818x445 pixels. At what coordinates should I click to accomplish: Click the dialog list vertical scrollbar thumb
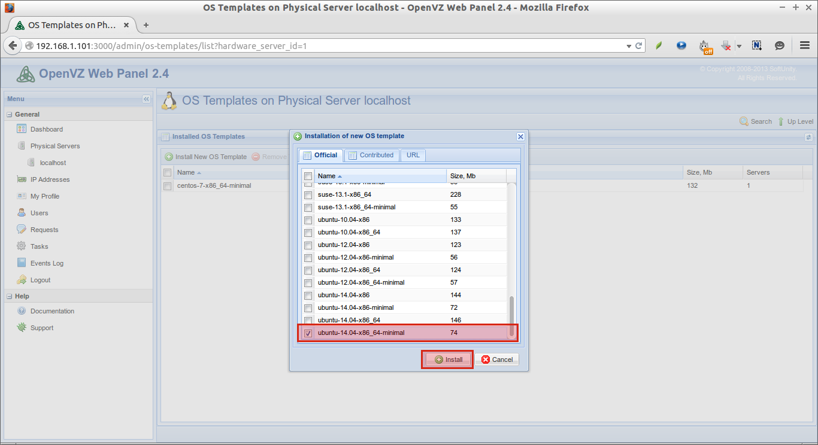(x=511, y=316)
